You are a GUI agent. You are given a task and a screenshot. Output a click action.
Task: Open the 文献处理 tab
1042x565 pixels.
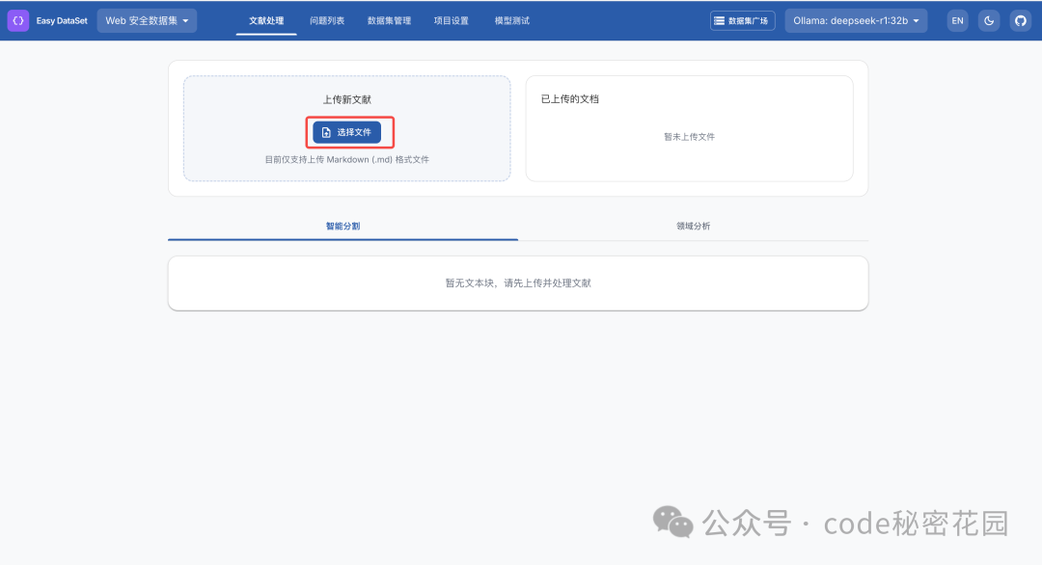coord(266,20)
